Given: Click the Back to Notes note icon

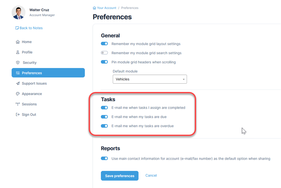Looking at the screenshot, I should tap(17, 28).
